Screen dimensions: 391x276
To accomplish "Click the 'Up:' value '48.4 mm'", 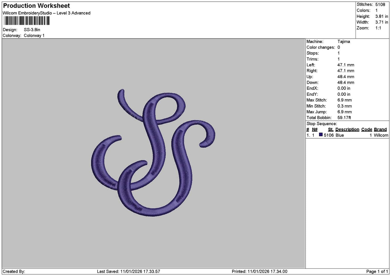I will (x=346, y=77).
